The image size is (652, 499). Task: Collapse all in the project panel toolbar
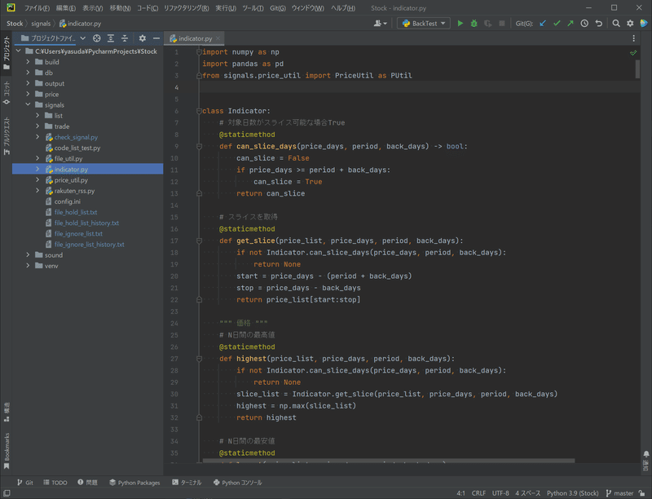(125, 38)
